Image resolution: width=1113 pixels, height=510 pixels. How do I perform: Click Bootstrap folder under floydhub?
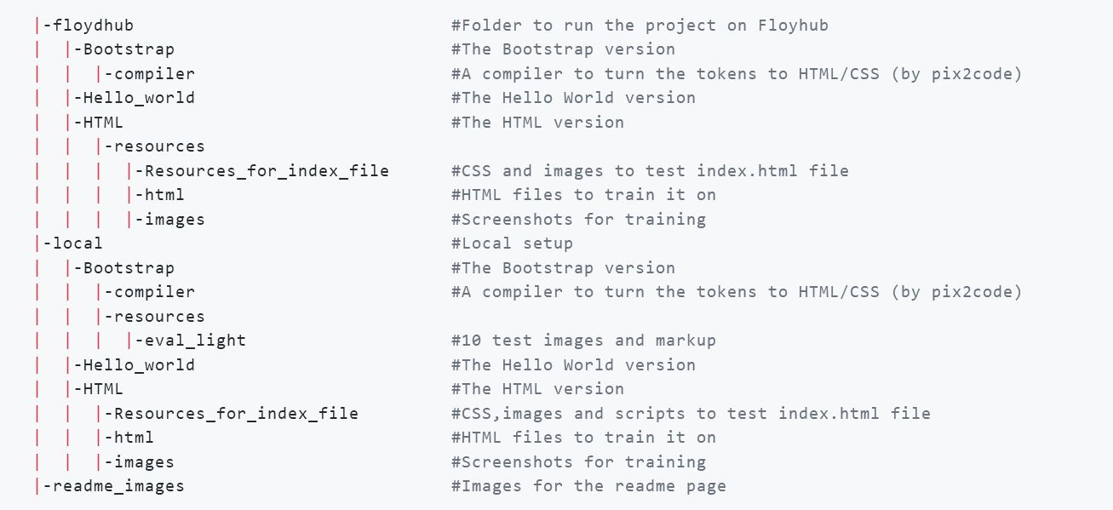tap(129, 49)
